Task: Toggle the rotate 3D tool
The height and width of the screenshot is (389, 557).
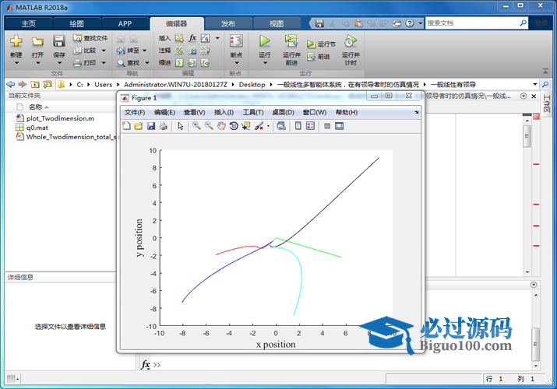Action: 234,126
